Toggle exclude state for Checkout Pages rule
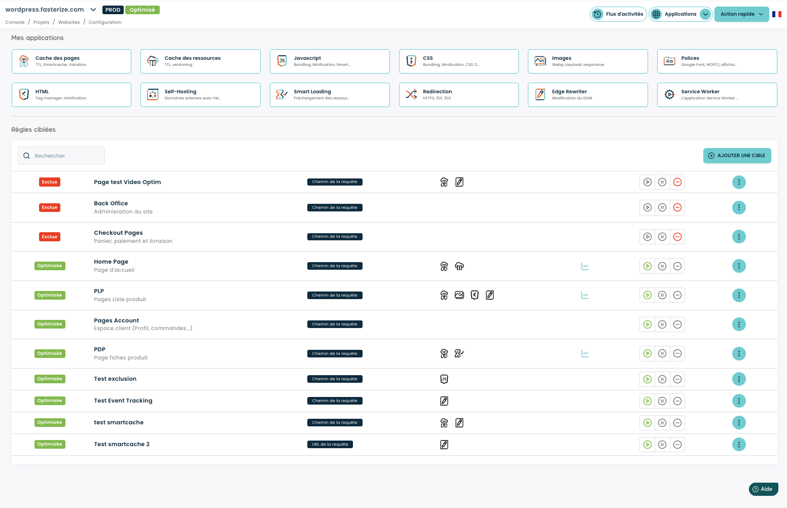 click(x=677, y=237)
